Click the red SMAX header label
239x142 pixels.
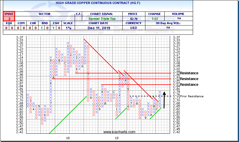9,14
